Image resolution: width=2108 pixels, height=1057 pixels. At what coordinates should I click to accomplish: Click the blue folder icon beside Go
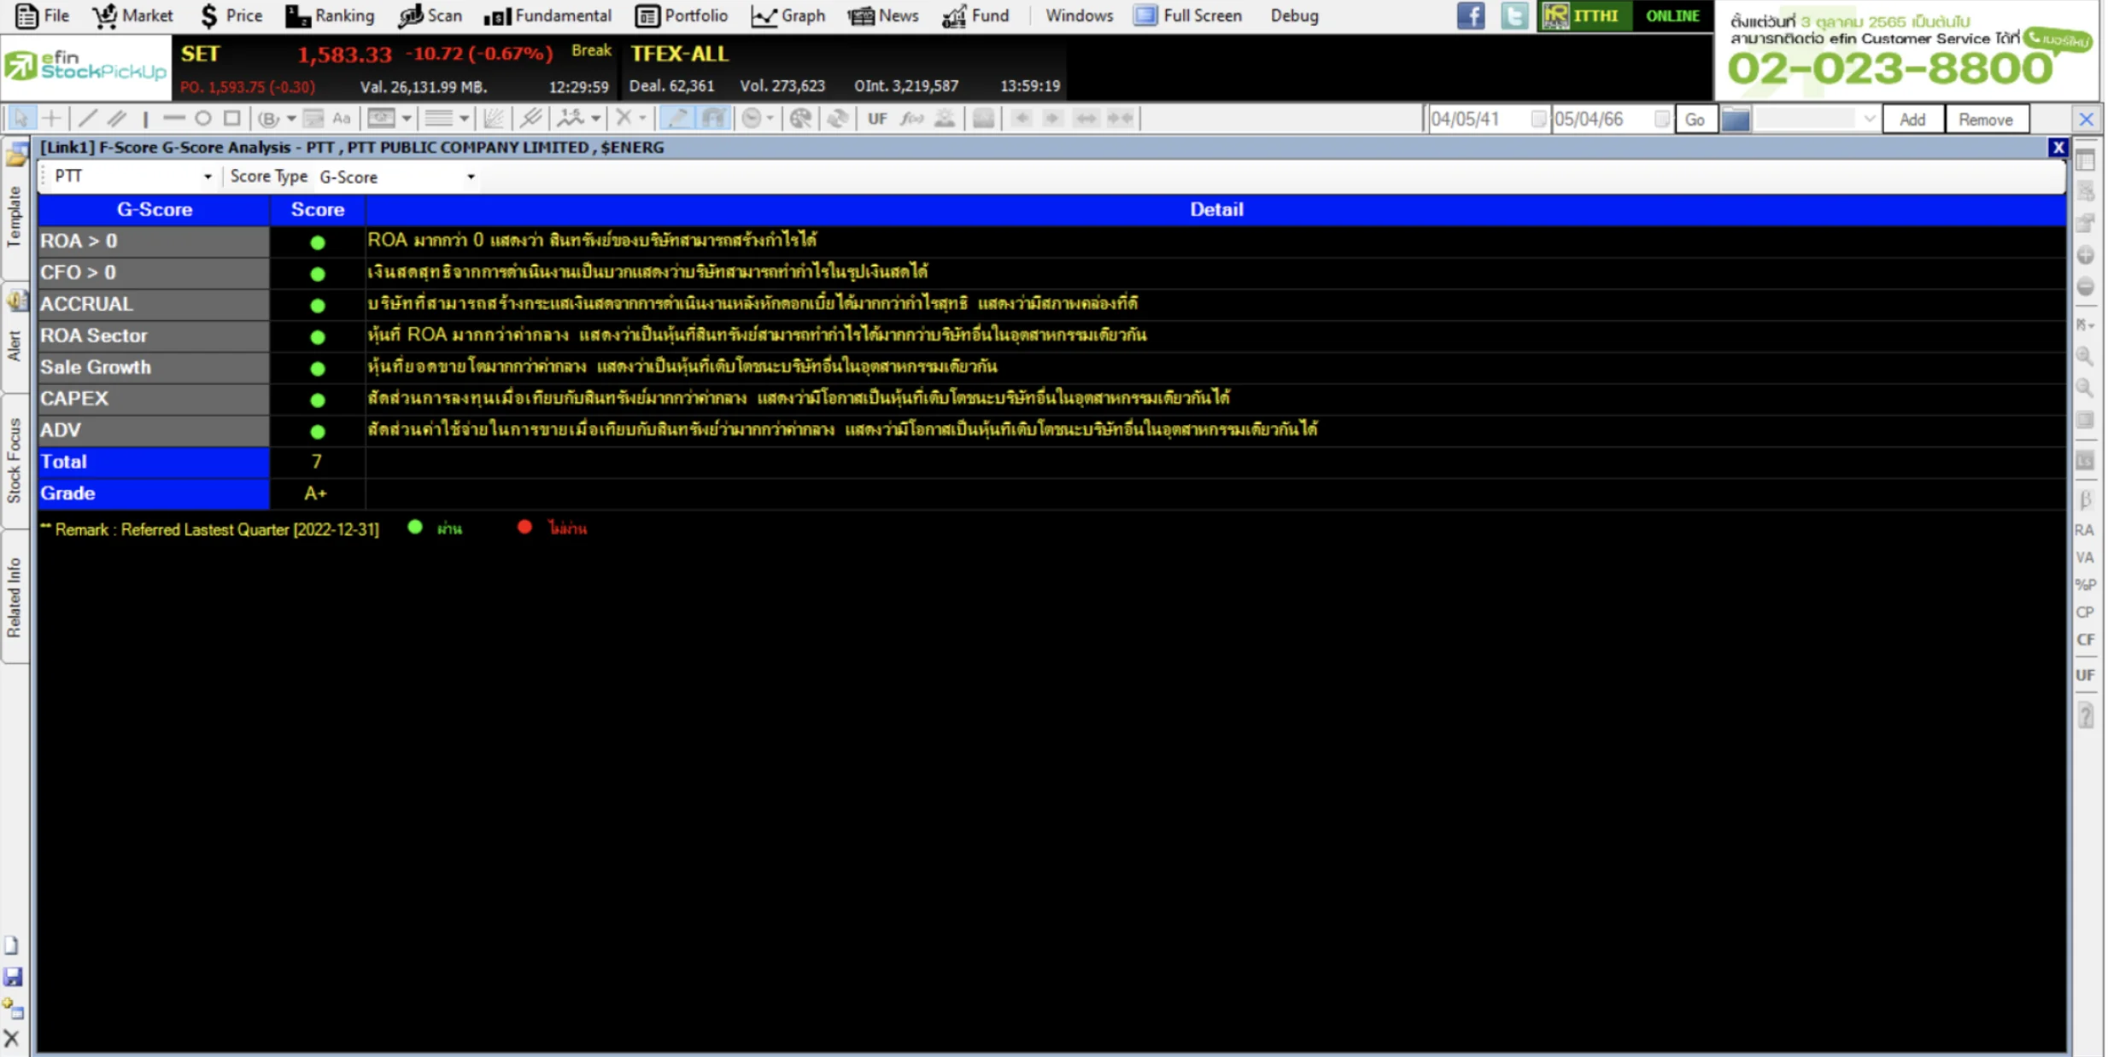point(1735,120)
